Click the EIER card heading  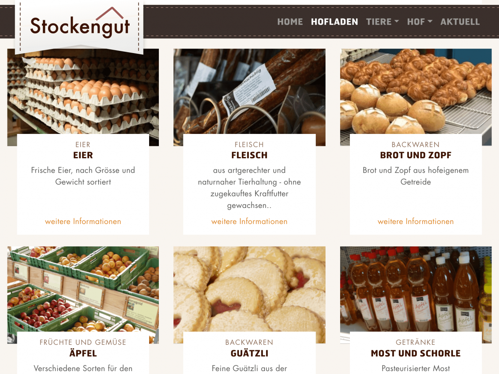coord(83,155)
